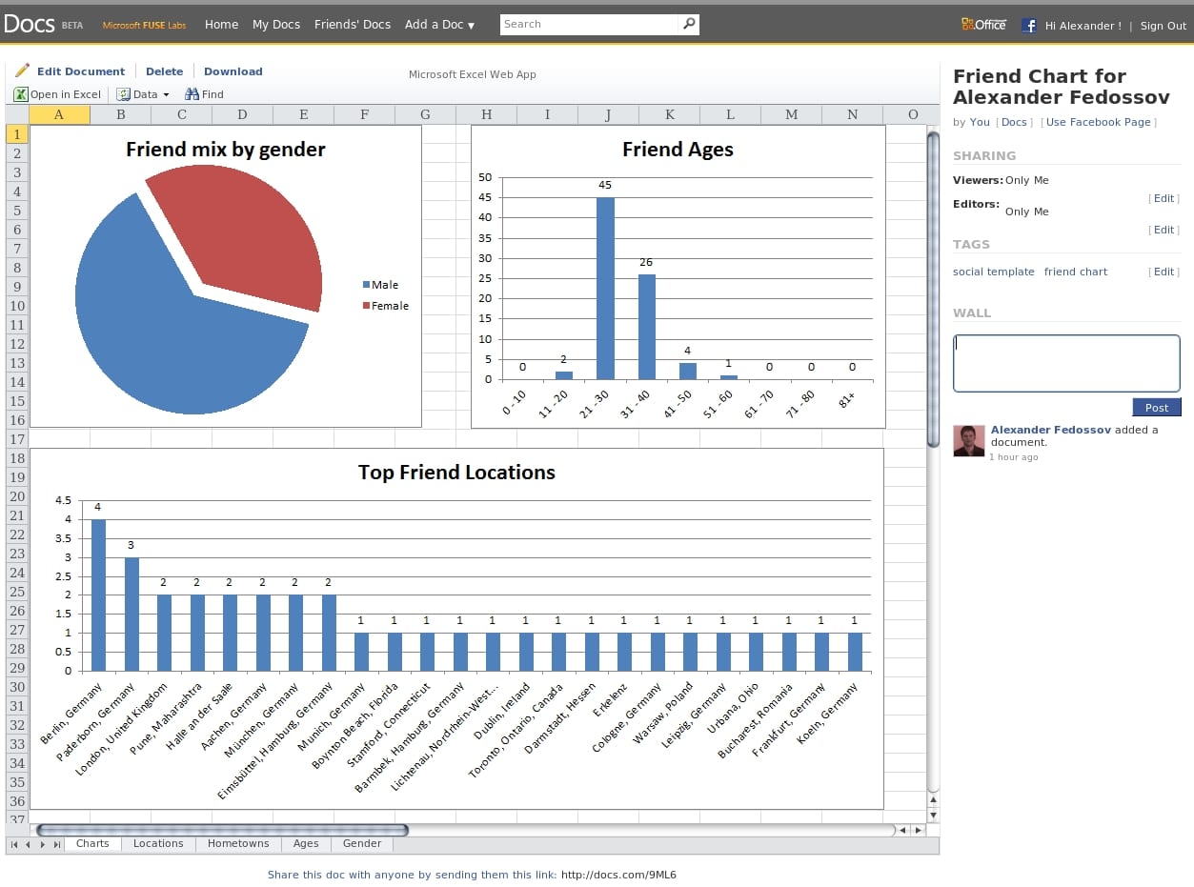
Task: Open the Add a Doc dropdown
Action: (439, 25)
